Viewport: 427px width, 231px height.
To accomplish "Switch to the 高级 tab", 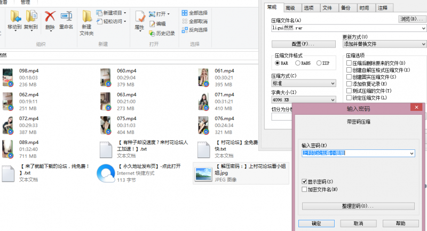I will click(290, 7).
